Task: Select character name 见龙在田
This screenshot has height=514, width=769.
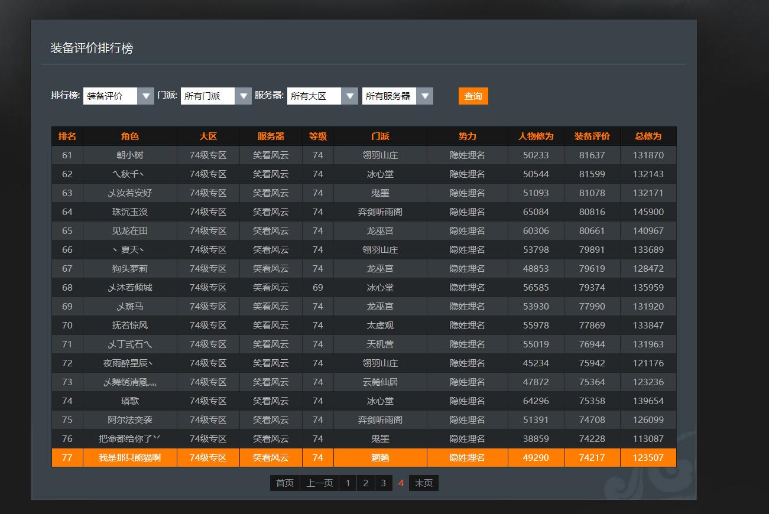Action: tap(130, 231)
